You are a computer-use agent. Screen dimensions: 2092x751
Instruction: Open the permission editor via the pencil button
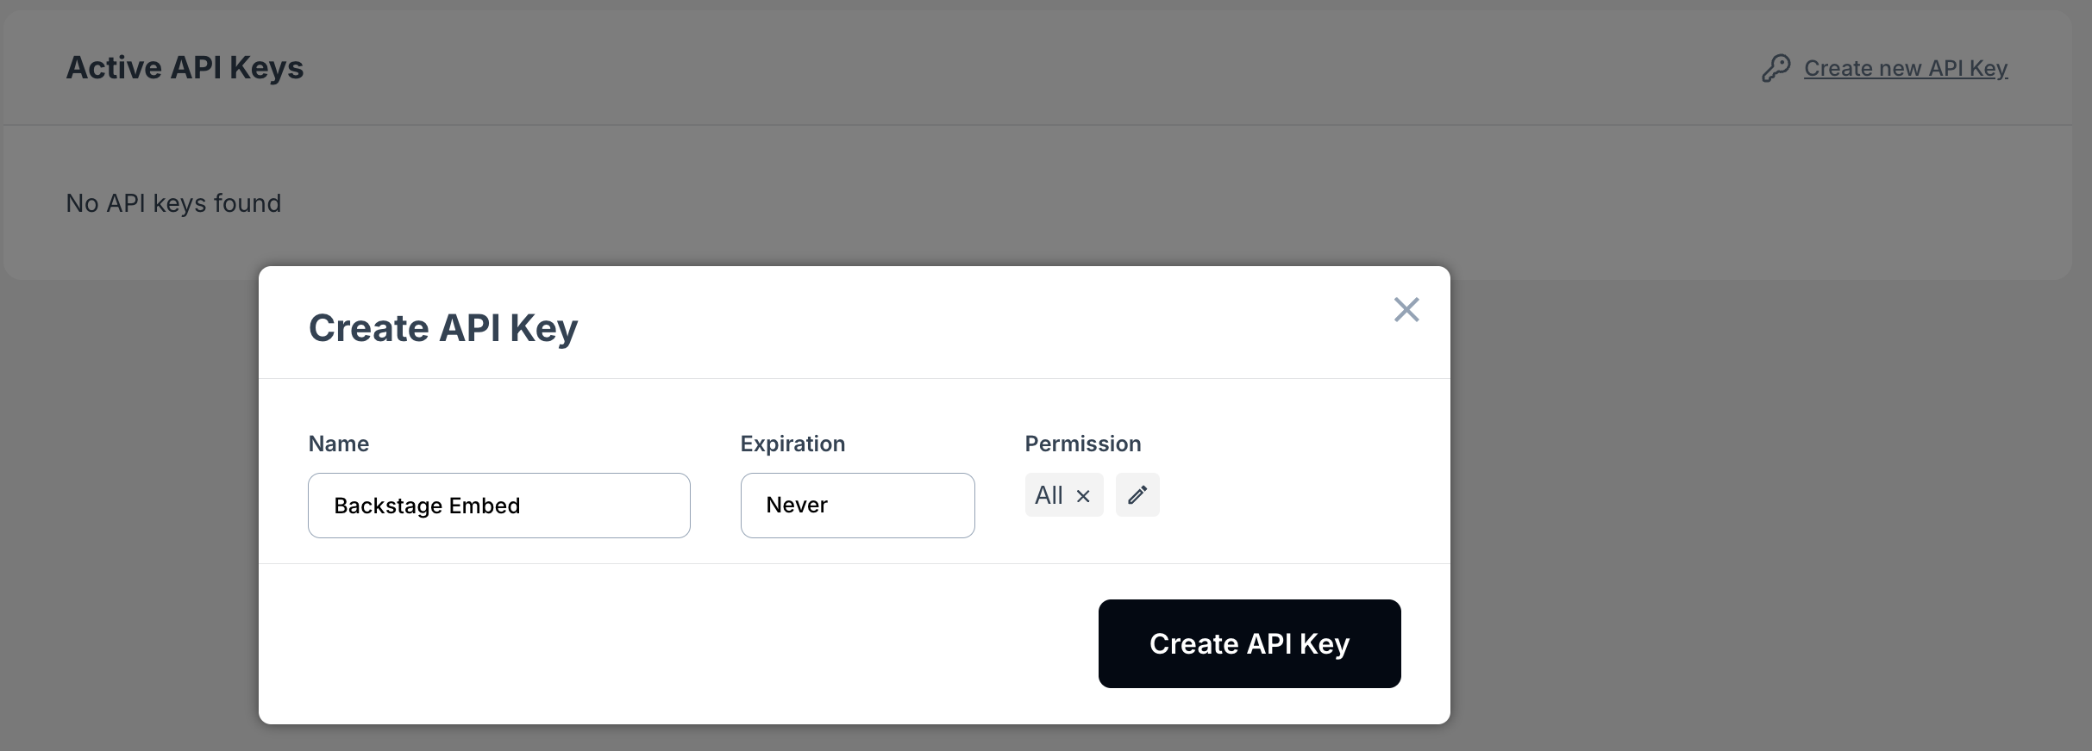pos(1137,495)
